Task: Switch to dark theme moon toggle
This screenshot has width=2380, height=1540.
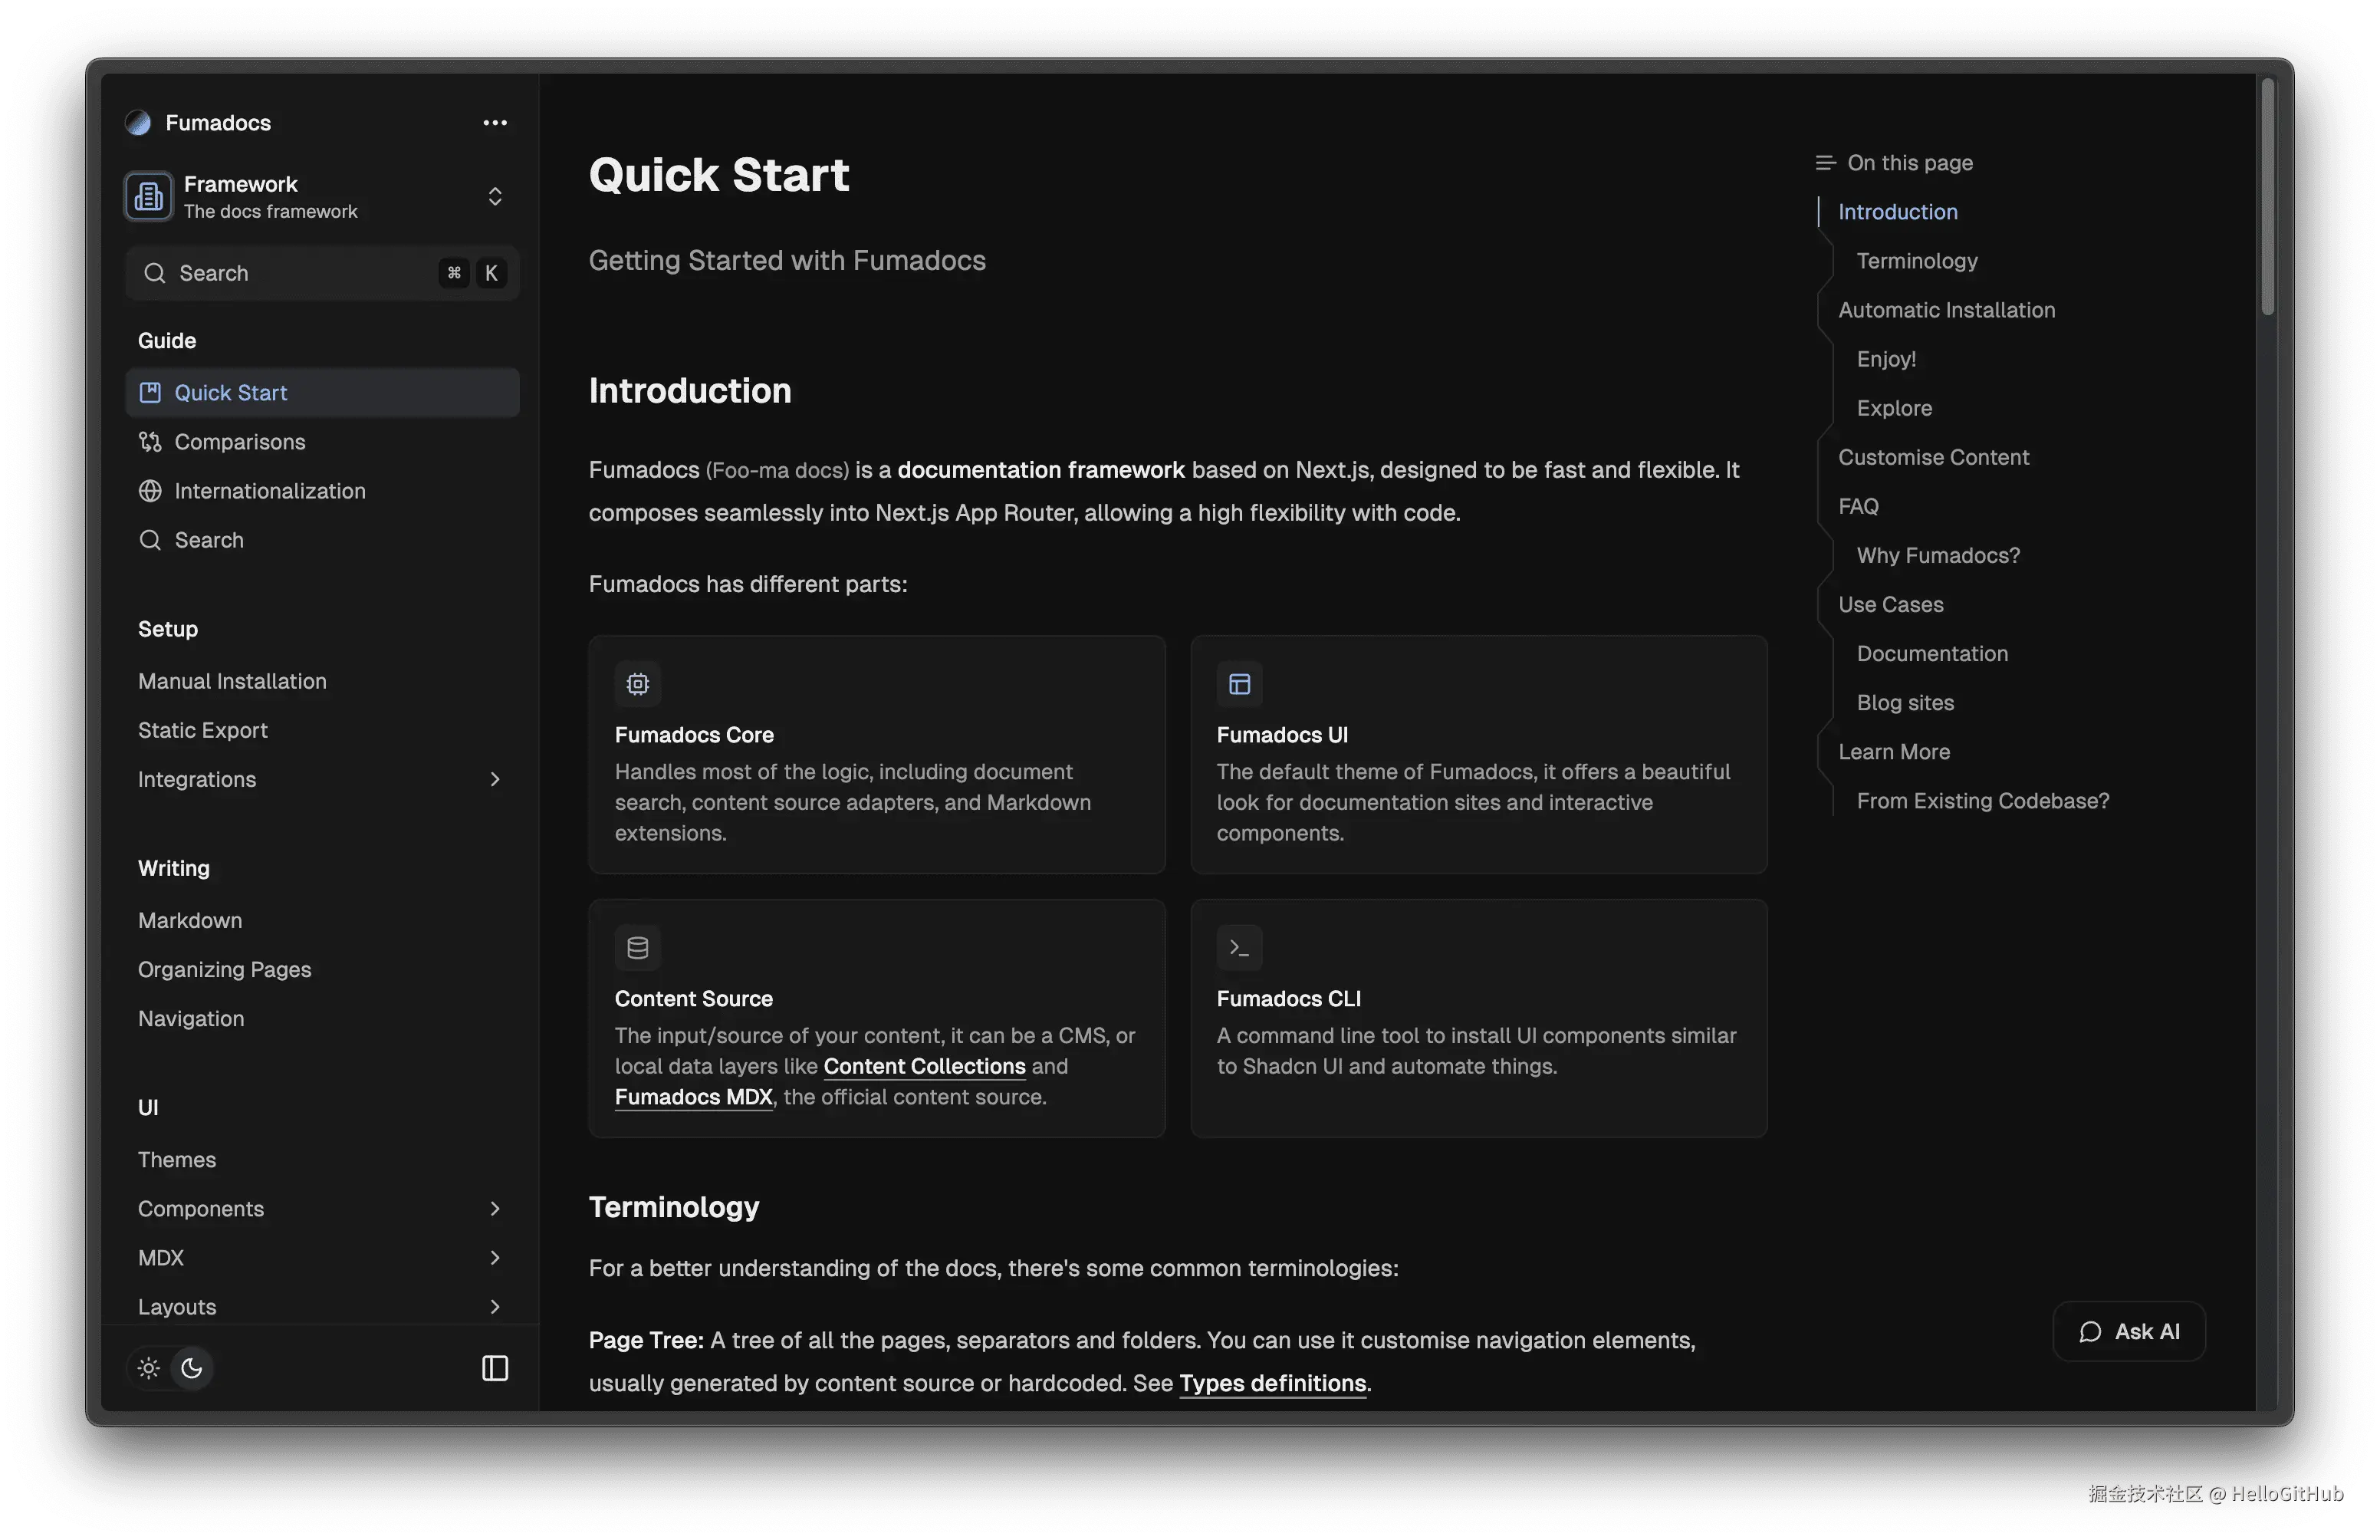Action: point(192,1368)
